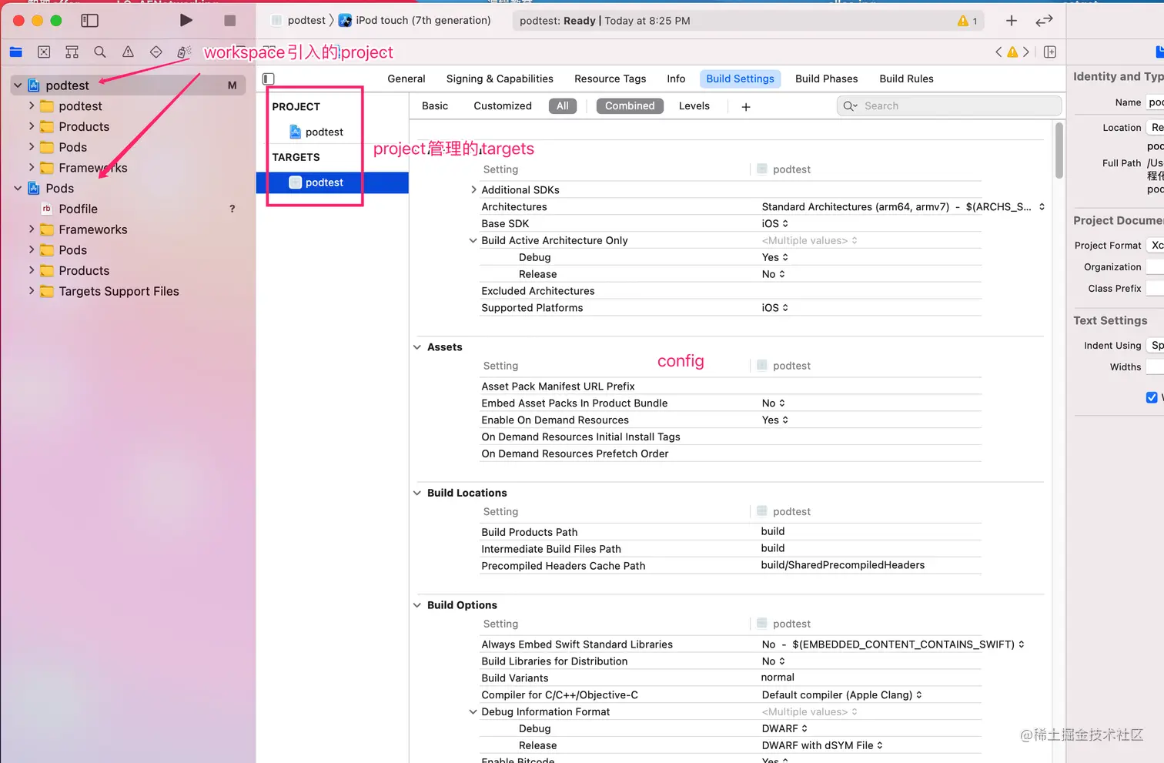
Task: Click the plus button in the toolbar
Action: click(1012, 21)
